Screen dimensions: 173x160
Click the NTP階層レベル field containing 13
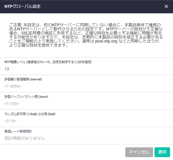click(x=86, y=69)
